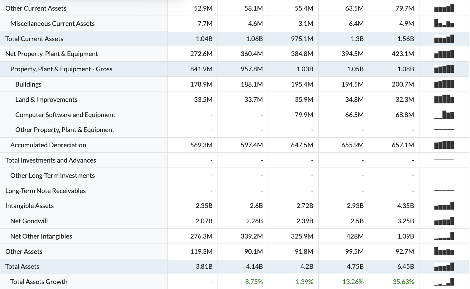Select the Total Assets row label
Viewport: 470px width, 289px height.
tap(22, 267)
